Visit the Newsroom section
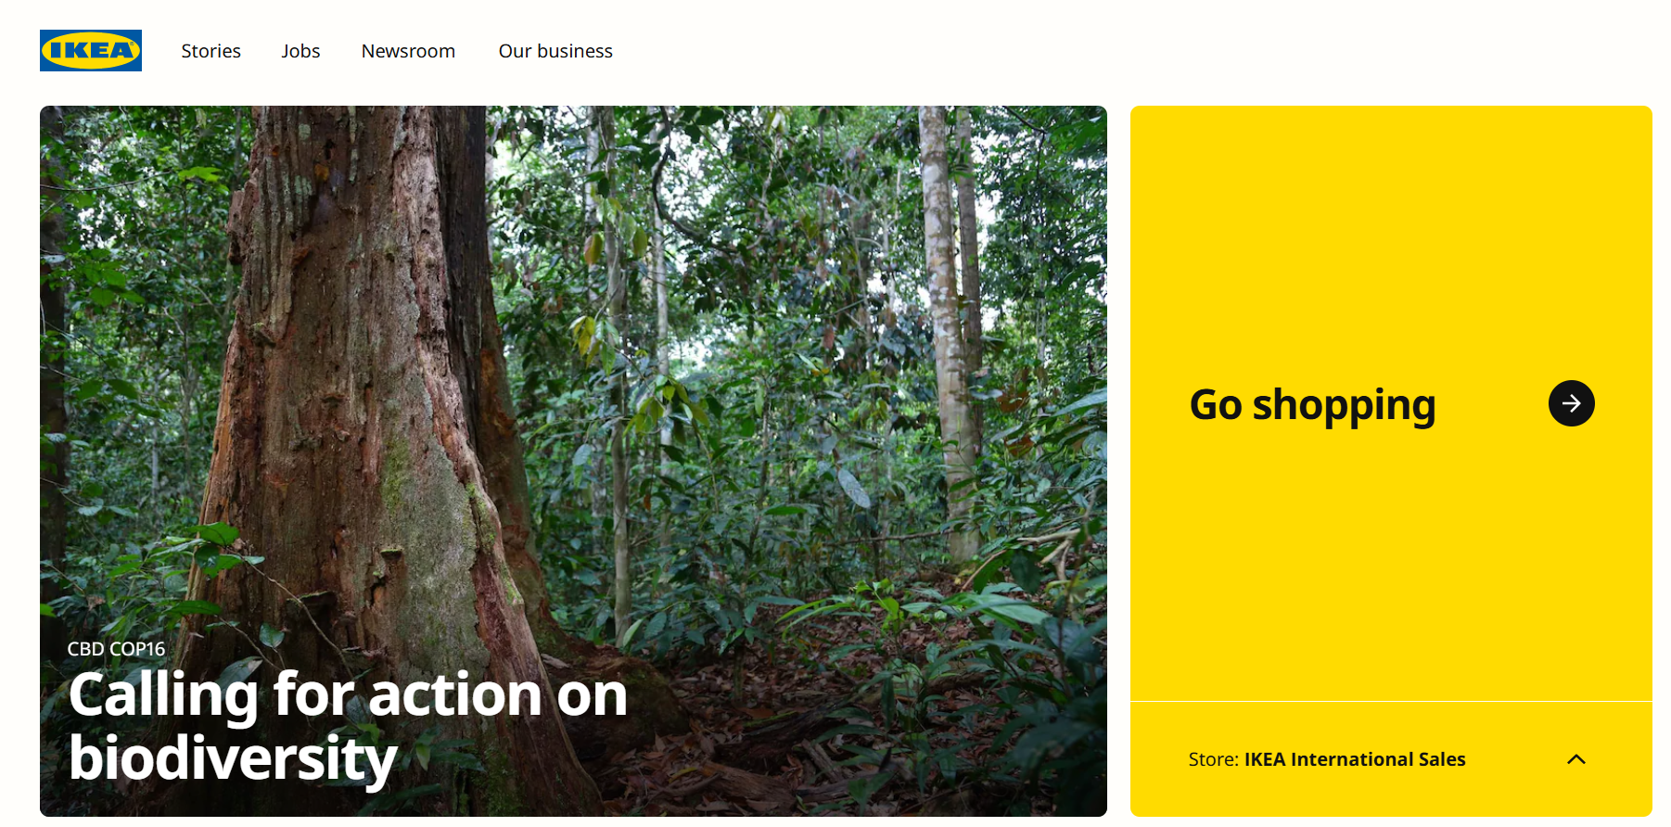Viewport: 1671px width, 827px height. pyautogui.click(x=408, y=51)
